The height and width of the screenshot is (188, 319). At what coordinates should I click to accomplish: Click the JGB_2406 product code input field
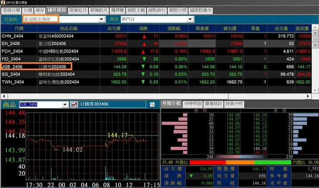(41, 105)
